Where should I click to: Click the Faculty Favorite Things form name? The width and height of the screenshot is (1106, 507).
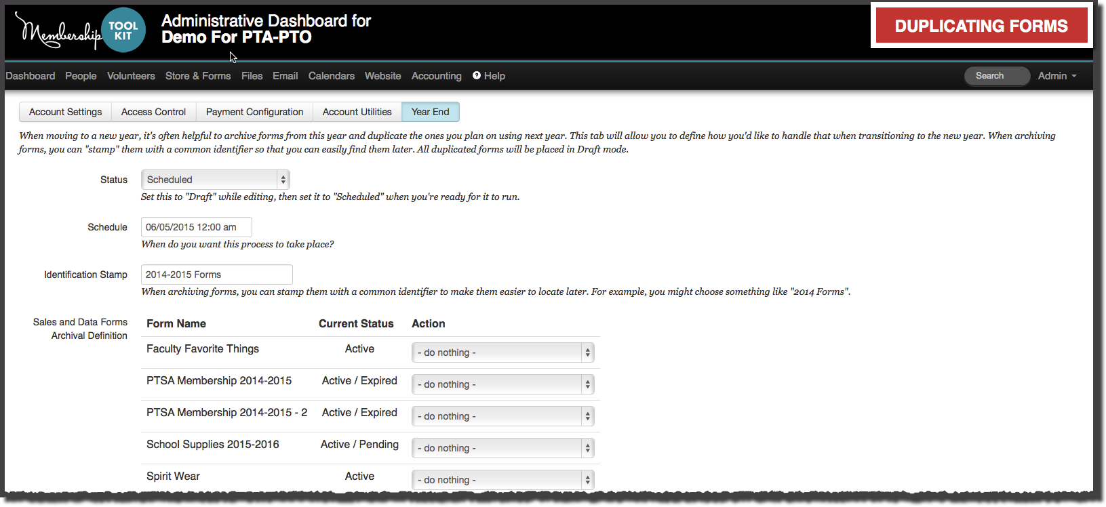coord(203,348)
